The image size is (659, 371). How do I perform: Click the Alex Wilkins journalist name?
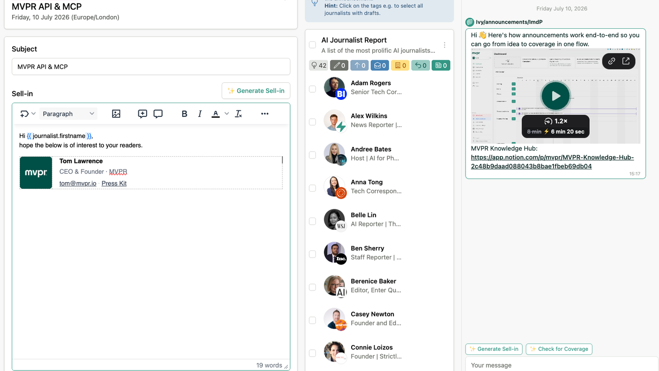coord(369,116)
